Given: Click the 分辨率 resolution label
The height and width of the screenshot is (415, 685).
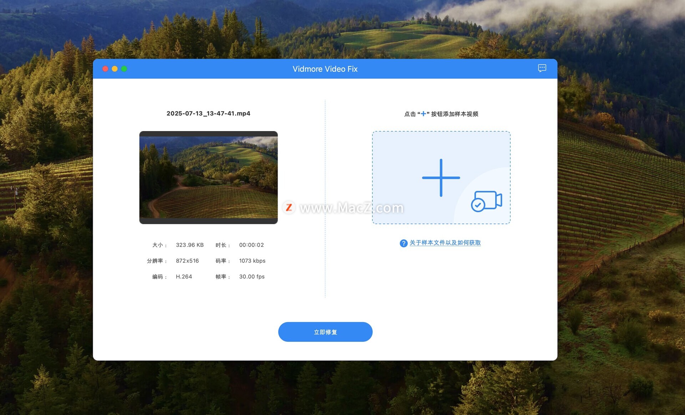Looking at the screenshot, I should pos(157,261).
